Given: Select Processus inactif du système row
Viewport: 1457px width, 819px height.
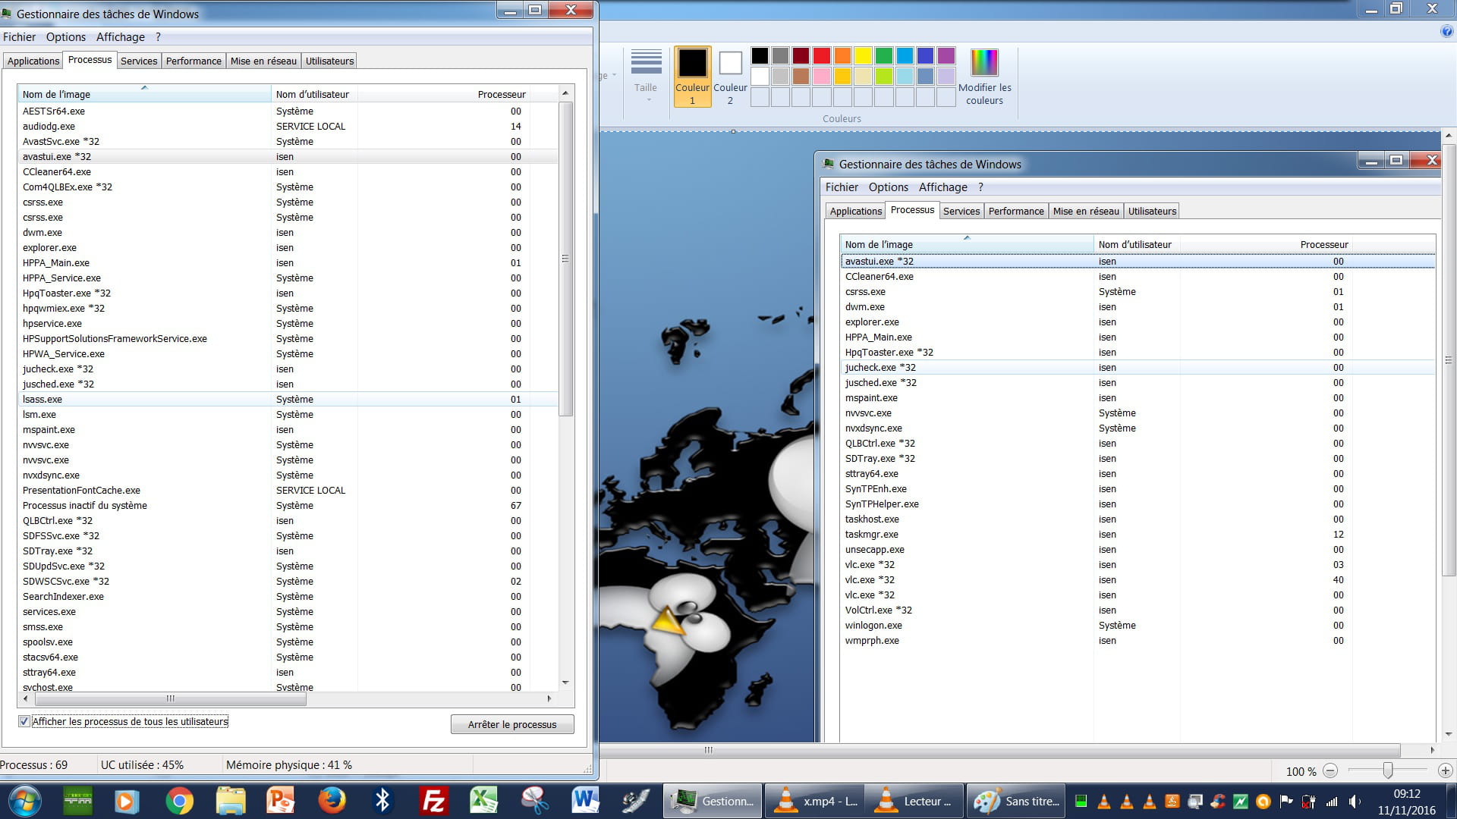Looking at the screenshot, I should pos(288,505).
